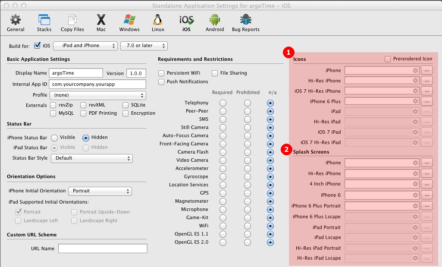Set Microphone to n/a
Image resolution: width=442 pixels, height=267 pixels.
[270, 210]
